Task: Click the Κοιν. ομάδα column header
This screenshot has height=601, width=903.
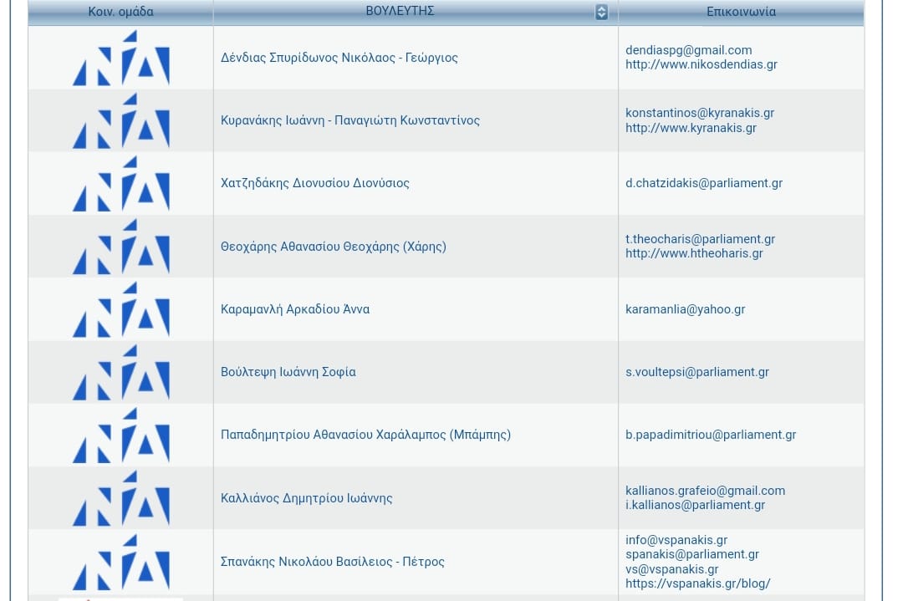Action: (120, 12)
